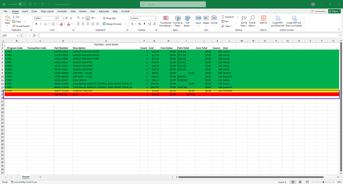Click Create PDF and Share via Outlook

(294, 21)
